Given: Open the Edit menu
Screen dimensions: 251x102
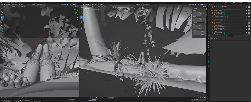Looking at the screenshot, I should pos(5,3).
